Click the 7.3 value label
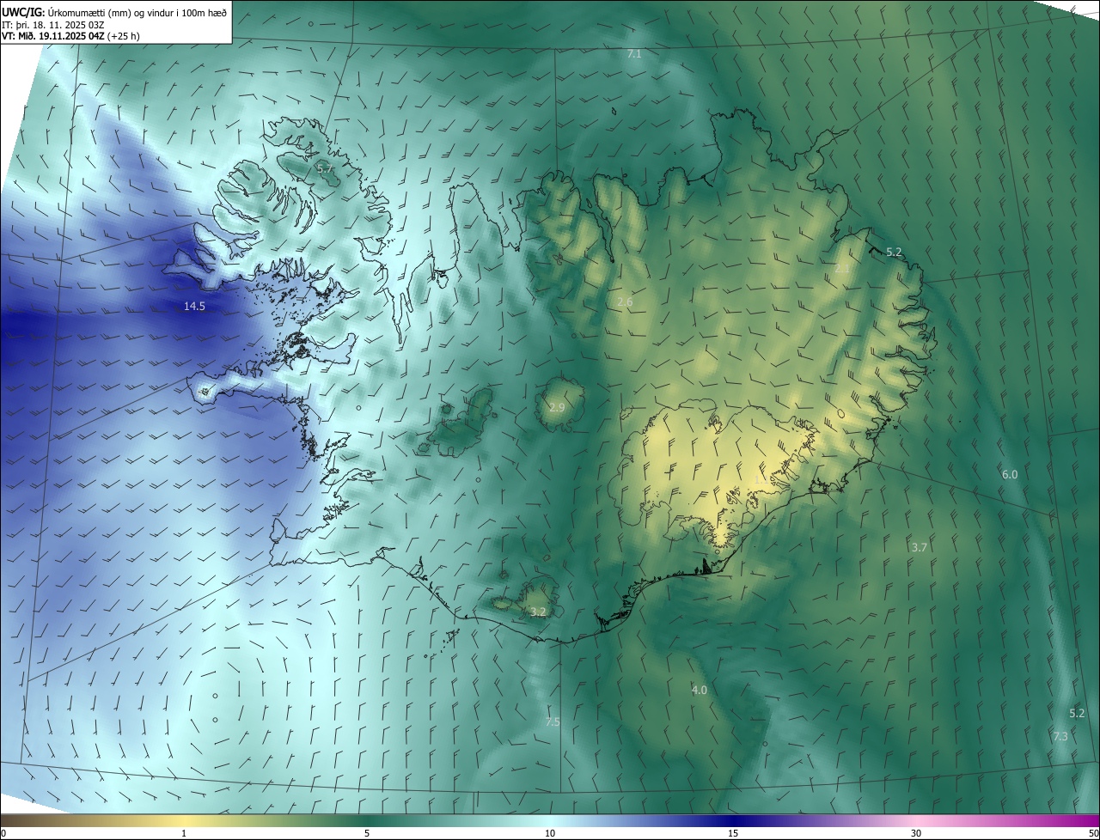 click(x=1060, y=736)
